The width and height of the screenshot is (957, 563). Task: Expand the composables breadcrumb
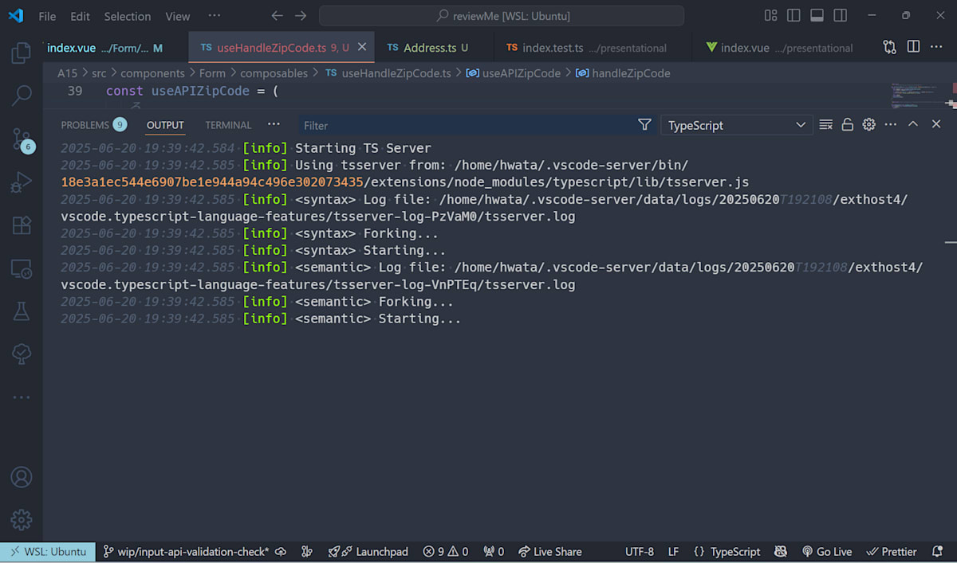[274, 73]
